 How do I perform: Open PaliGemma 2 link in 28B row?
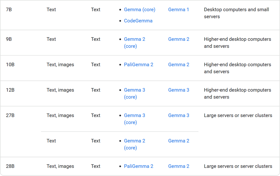click(139, 166)
